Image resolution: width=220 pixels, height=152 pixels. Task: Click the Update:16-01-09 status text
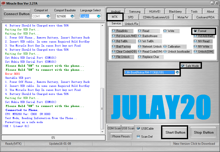(60, 144)
